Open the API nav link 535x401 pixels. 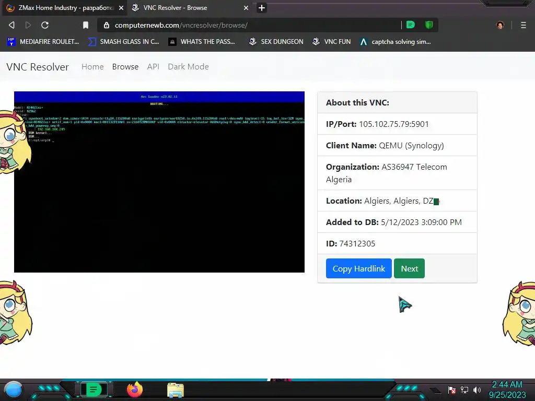(153, 67)
